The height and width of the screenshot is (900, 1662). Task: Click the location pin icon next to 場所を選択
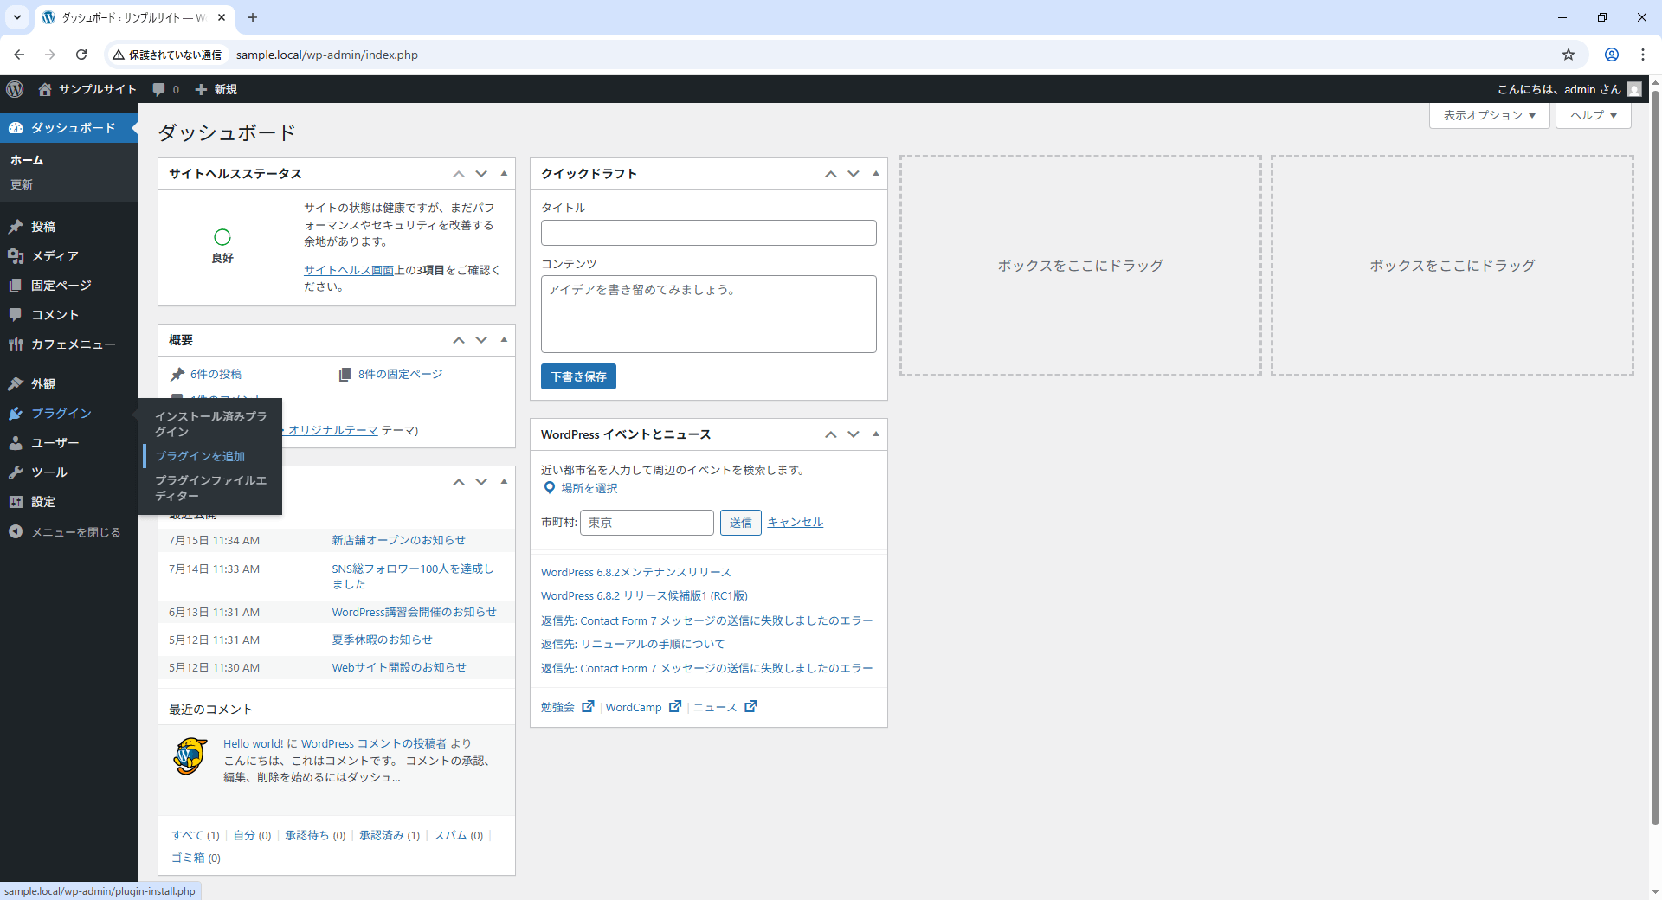[549, 488]
